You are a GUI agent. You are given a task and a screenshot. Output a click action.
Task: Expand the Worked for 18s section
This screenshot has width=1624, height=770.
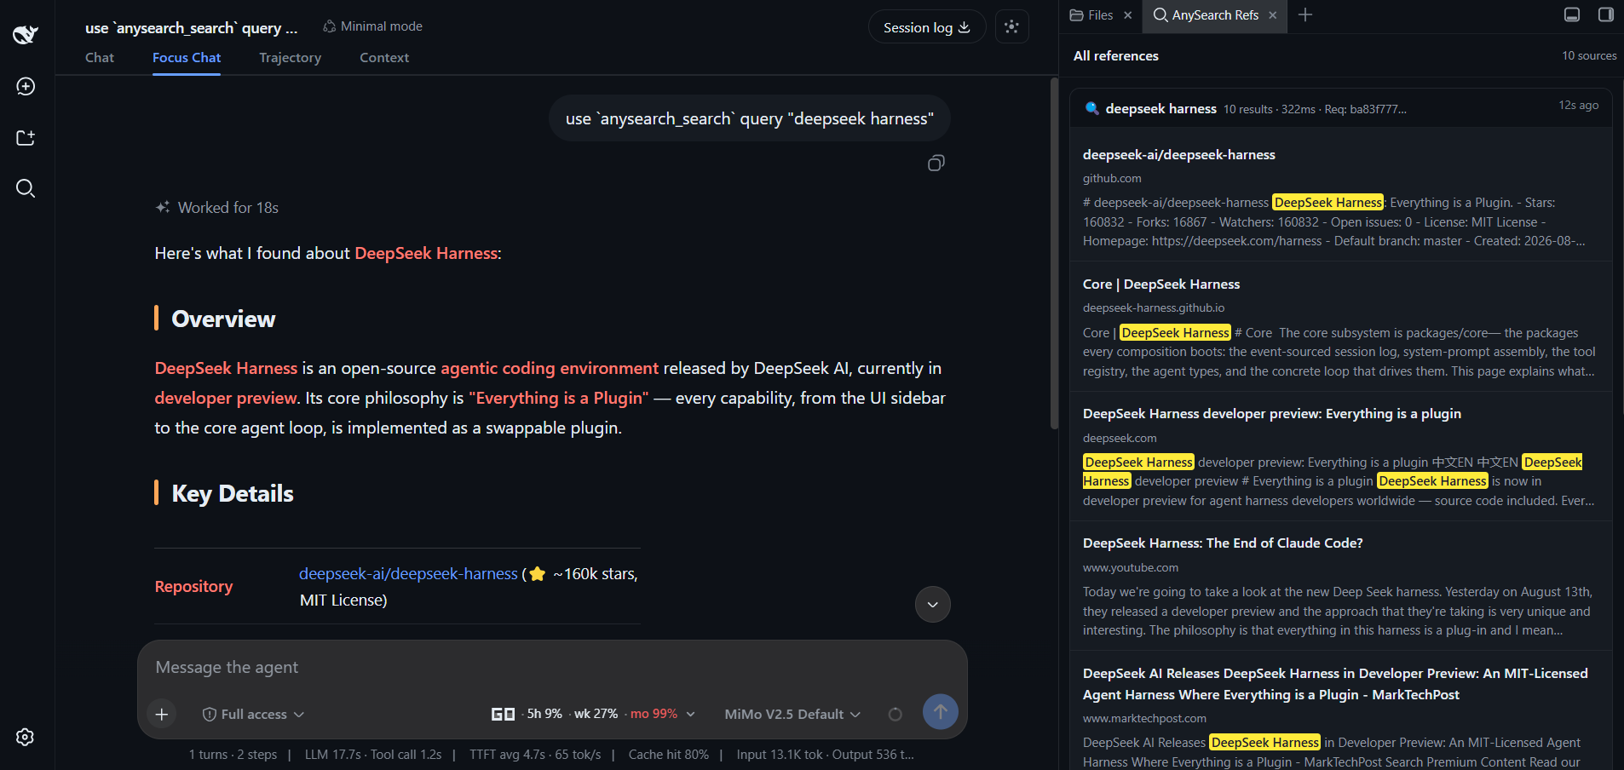point(216,207)
